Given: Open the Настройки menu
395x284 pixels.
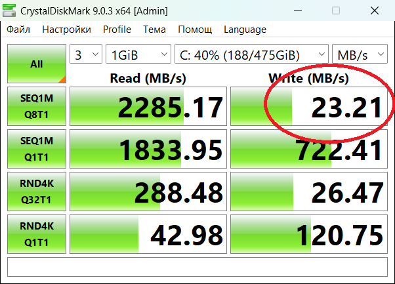Looking at the screenshot, I should coord(66,30).
